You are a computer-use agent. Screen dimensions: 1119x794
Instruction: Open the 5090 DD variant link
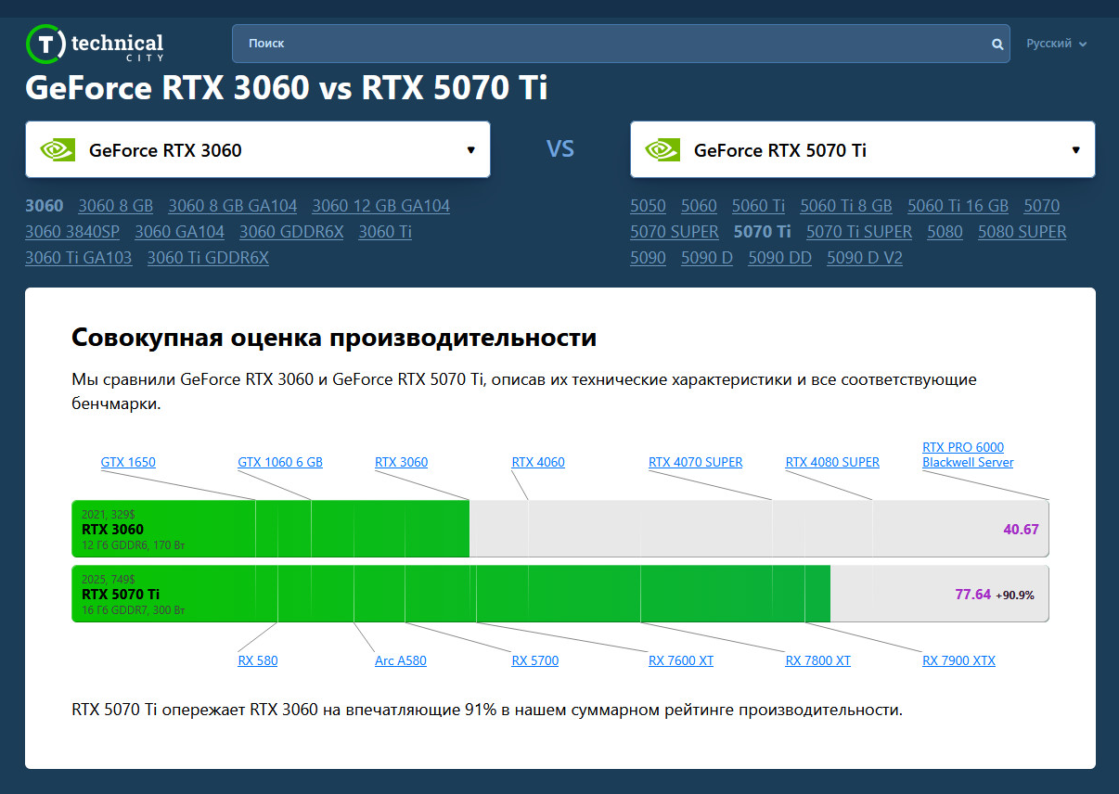click(780, 258)
